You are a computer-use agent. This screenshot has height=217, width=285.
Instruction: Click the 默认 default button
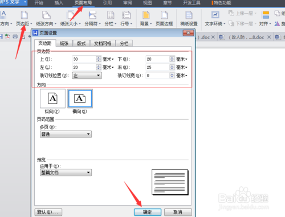(48, 212)
